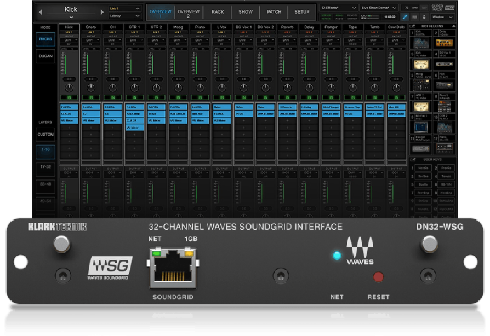Switch to the Overview 2 tab
Viewport: 490px width, 336px height.
pos(189,13)
